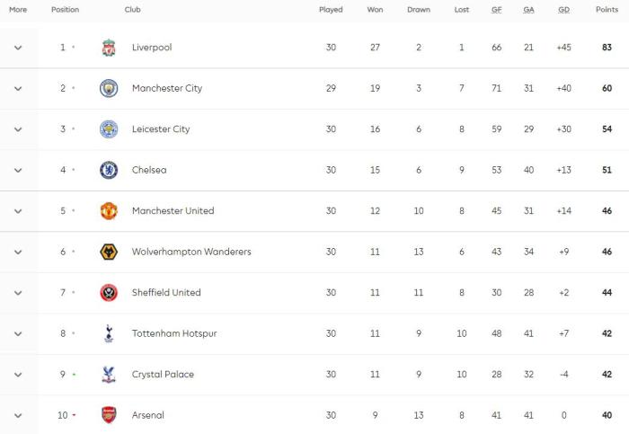Click the Manchester United crest

coord(109,211)
